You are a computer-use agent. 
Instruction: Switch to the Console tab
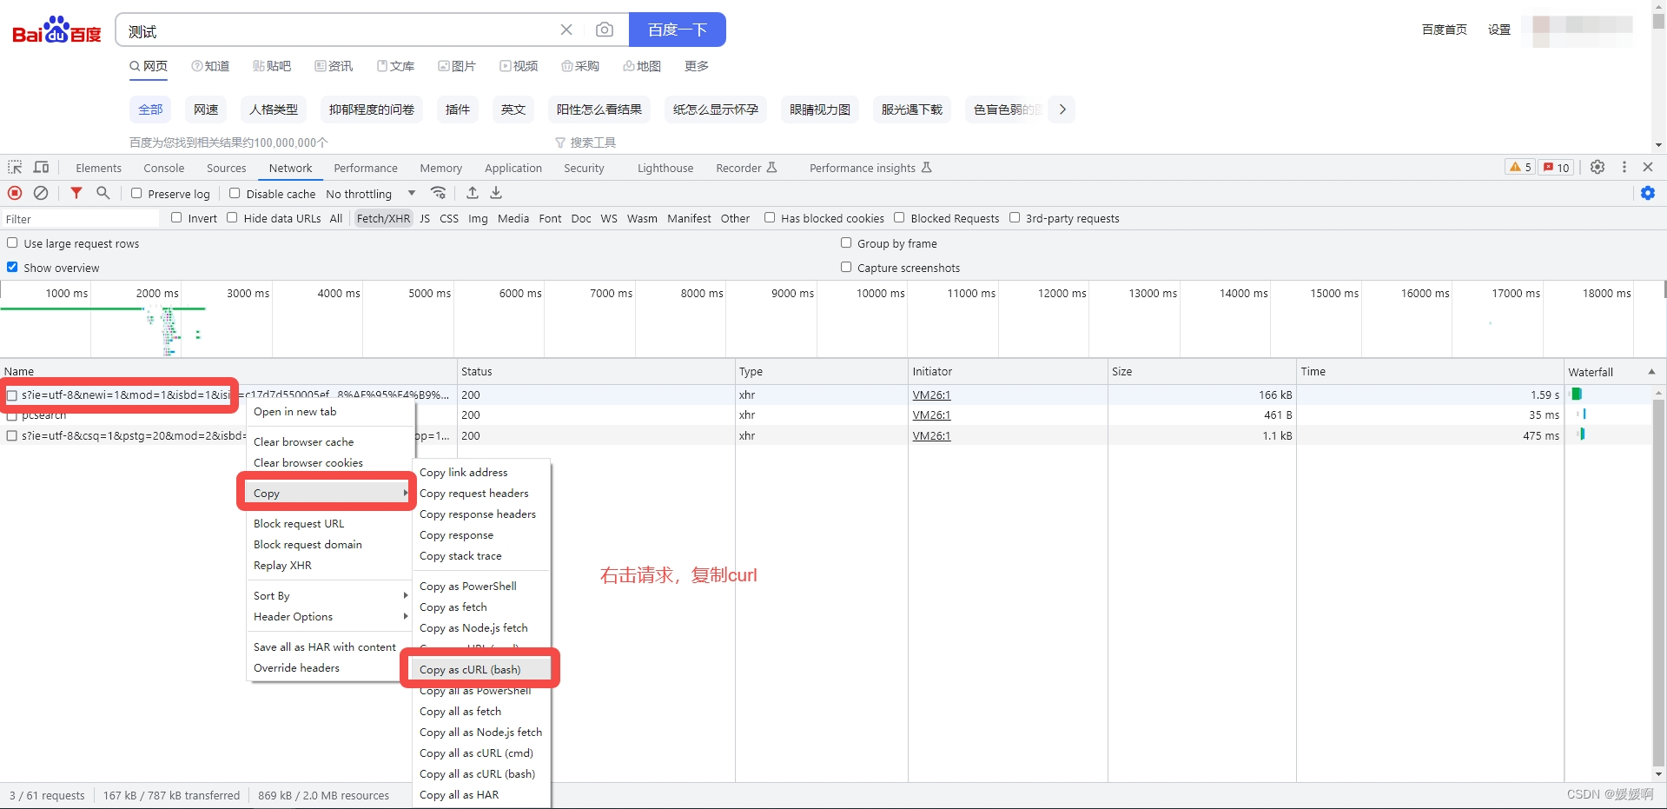pos(164,168)
